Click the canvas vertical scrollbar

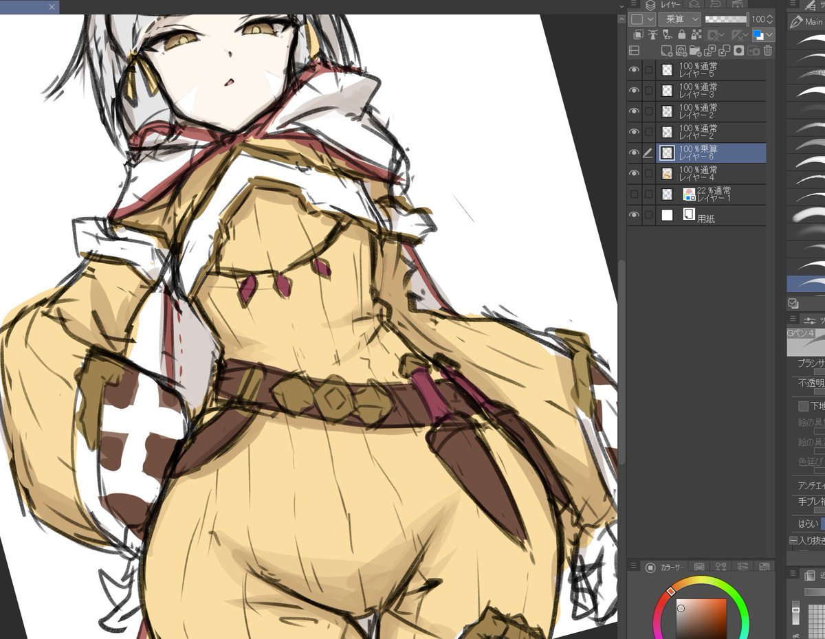tap(621, 362)
